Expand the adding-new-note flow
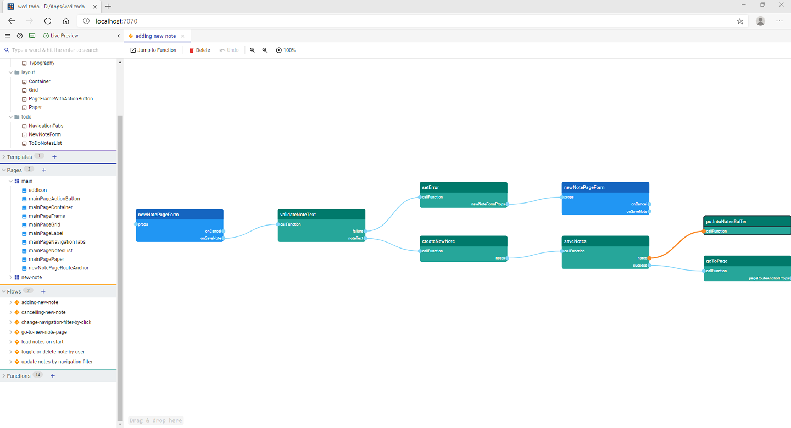Screen dimensions: 791x428 tap(10, 302)
